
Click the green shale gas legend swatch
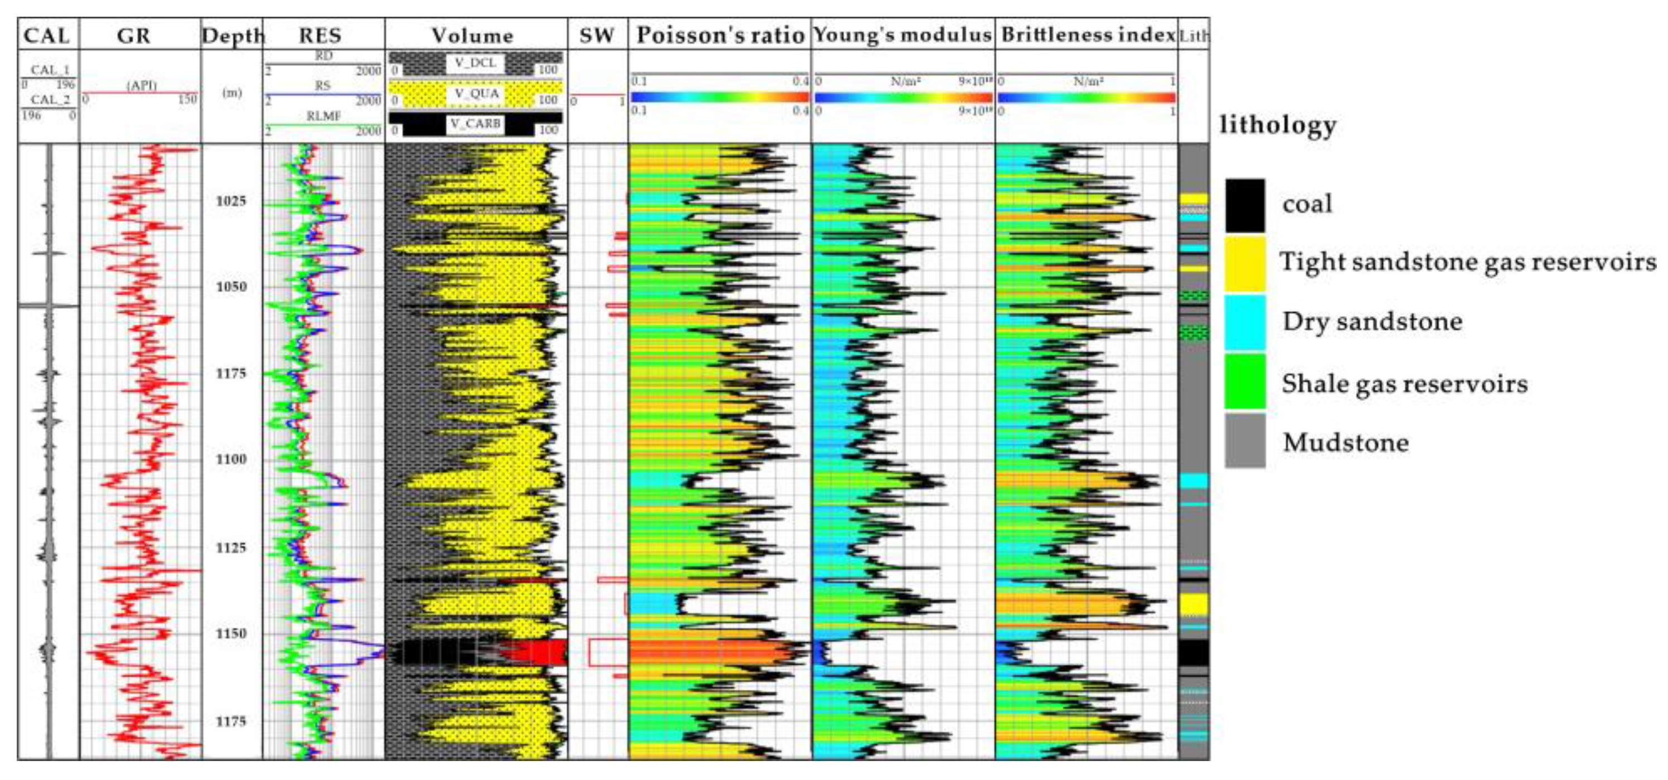tap(1244, 381)
